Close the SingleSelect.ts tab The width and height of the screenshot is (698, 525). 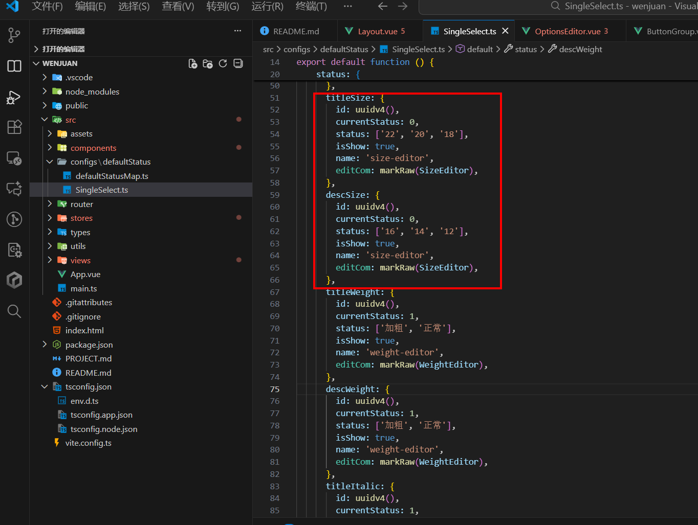505,31
